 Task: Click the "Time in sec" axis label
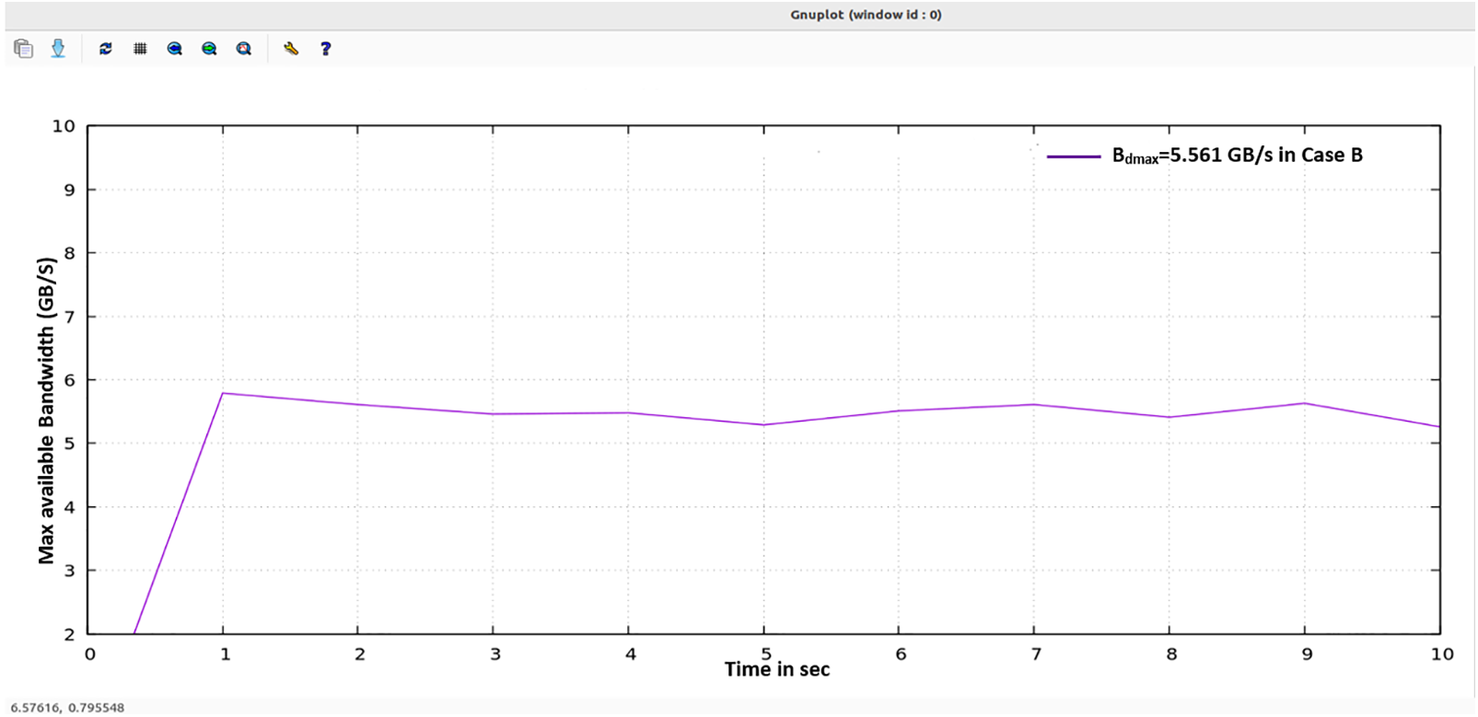776,670
